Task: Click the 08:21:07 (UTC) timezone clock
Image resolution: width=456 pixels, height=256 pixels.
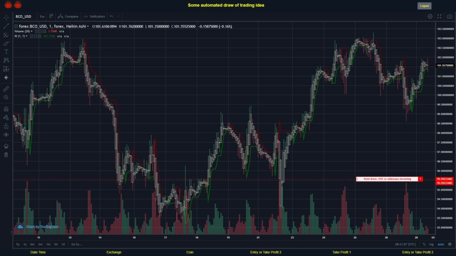Action: (405, 244)
